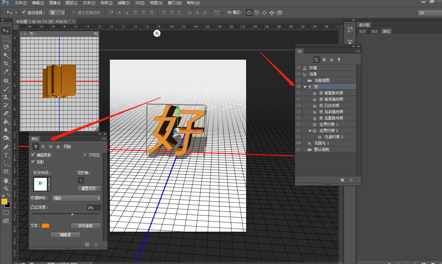Uncheck the 捕捉阴影 checkbox
The height and width of the screenshot is (264, 442).
pos(33,155)
